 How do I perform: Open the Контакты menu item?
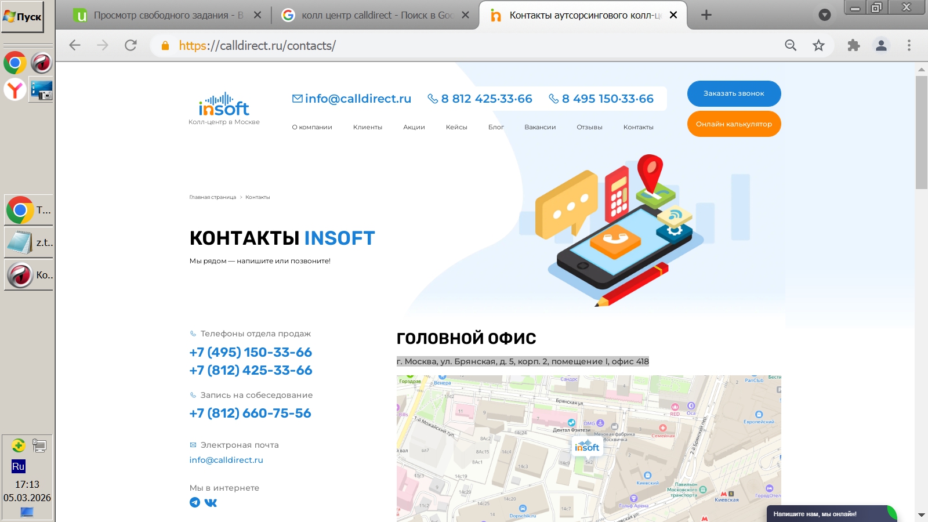pyautogui.click(x=638, y=127)
